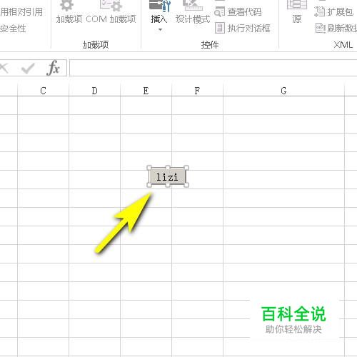Click the formula bar confirm checkmark

28,69
